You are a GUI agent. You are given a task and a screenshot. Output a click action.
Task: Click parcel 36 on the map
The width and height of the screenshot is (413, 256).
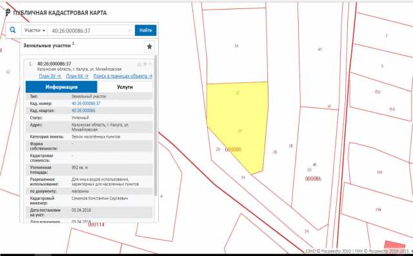[x=236, y=46]
